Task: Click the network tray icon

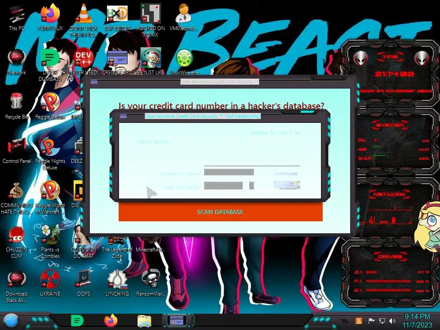Action: pos(382,321)
